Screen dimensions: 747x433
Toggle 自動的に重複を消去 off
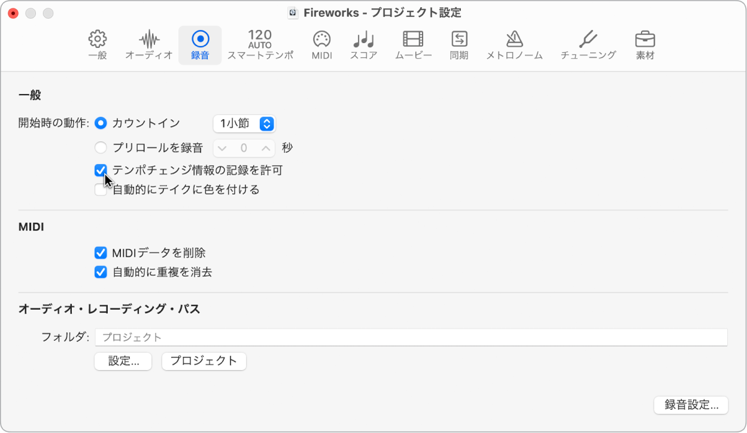coord(100,272)
